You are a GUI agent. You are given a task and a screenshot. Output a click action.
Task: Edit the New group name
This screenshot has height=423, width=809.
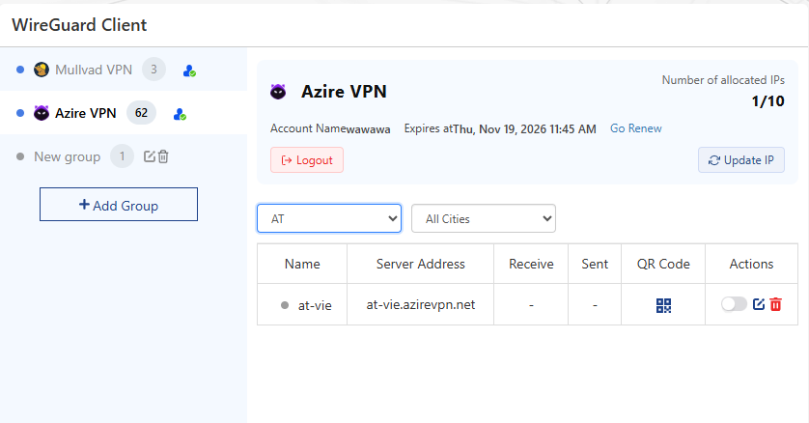tap(149, 156)
